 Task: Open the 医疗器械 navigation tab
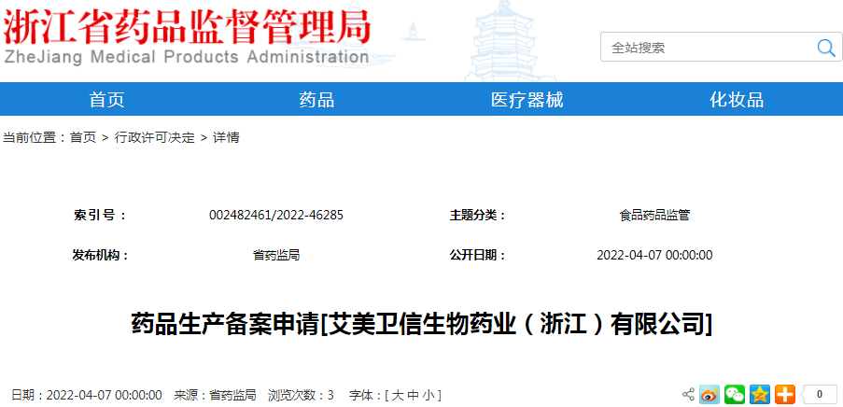527,100
